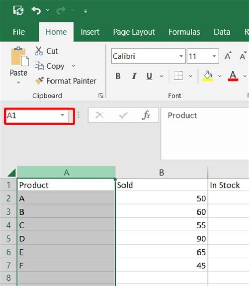
Task: Open Insert Function fx dialog
Action: (x=146, y=115)
